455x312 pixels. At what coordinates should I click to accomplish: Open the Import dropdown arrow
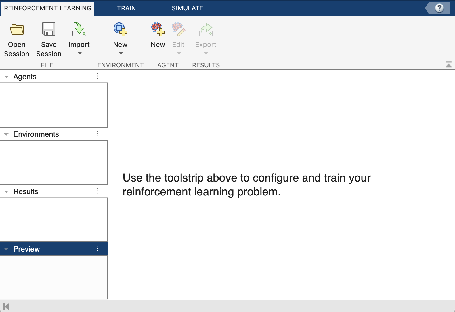[80, 53]
